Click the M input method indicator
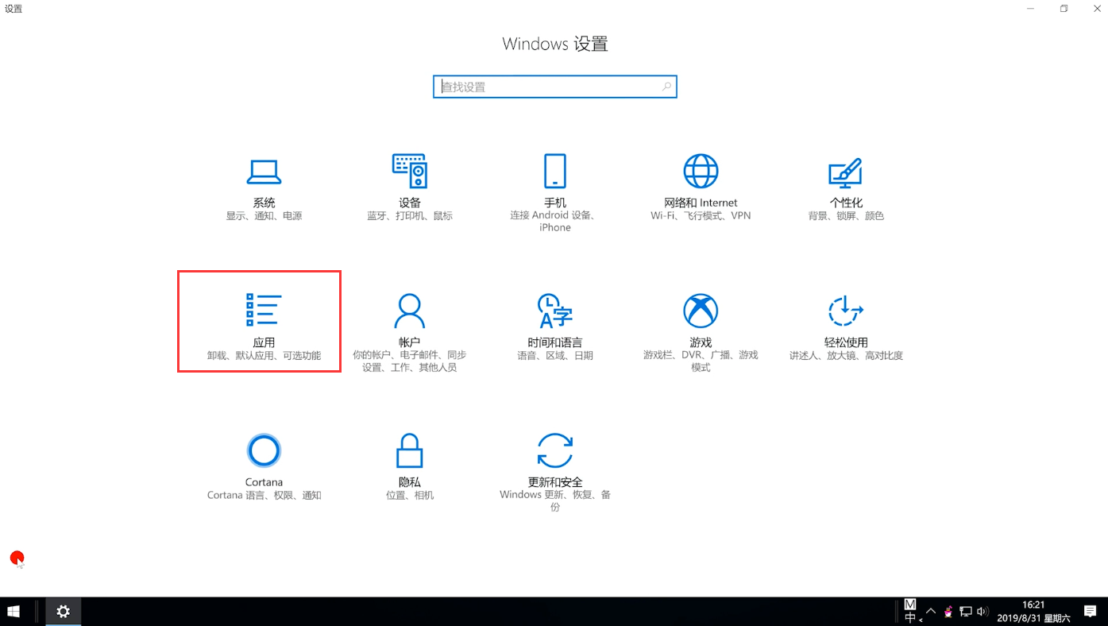The image size is (1108, 626). [x=910, y=605]
